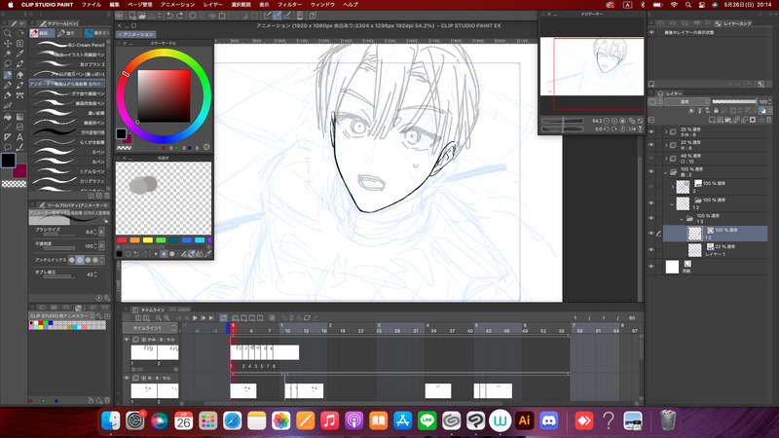Viewport: 779px width, 438px height.
Task: Select the Text tool
Action: [19, 137]
